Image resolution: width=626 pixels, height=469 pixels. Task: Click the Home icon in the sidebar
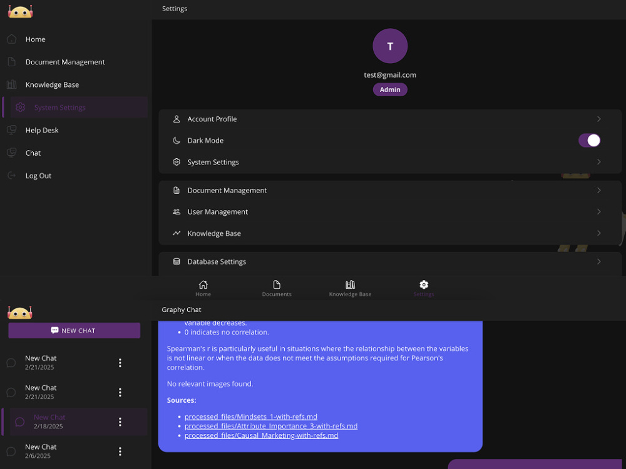(x=11, y=39)
